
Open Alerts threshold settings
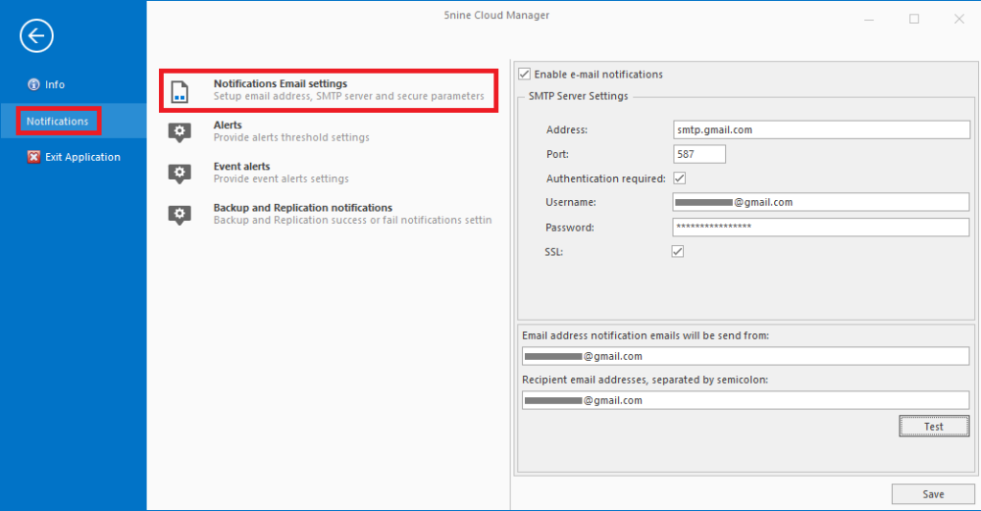point(291,131)
